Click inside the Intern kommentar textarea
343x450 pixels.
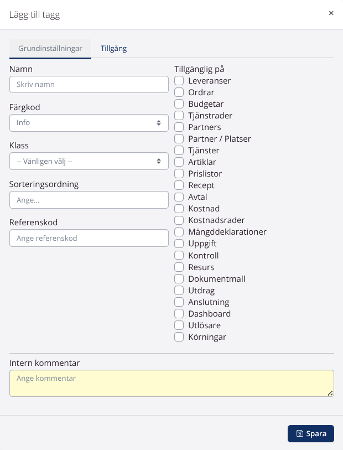171,382
